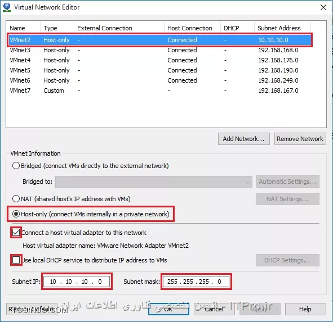Viewport: 333px width, 322px height.
Task: Click Connected cell in VMnet6 row
Action: click(182, 80)
